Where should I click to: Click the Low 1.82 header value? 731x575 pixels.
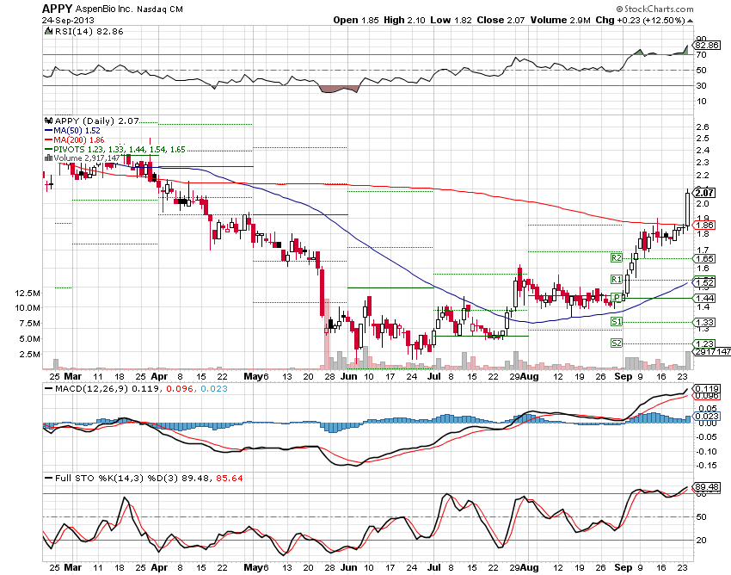tap(451, 20)
